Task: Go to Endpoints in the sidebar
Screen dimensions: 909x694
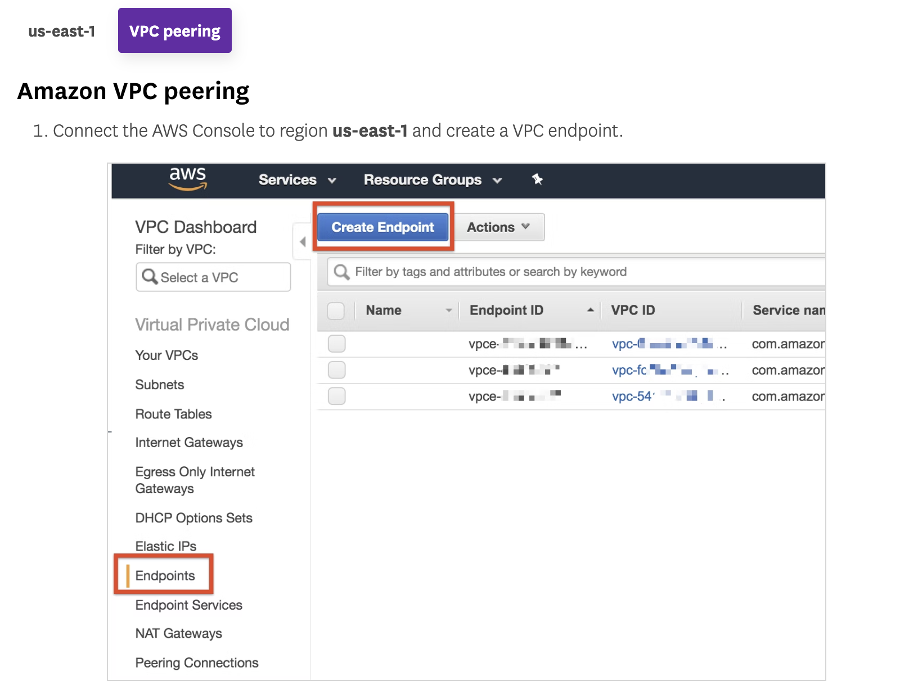Action: [165, 575]
